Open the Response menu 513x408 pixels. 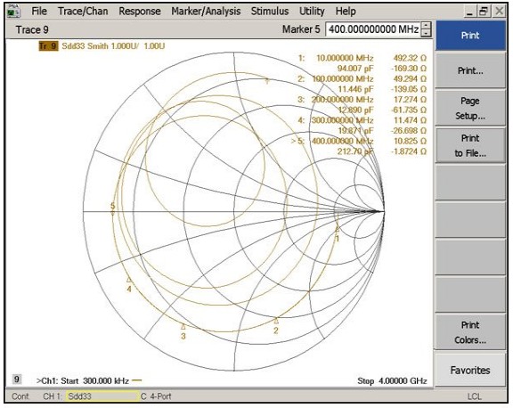click(x=140, y=11)
